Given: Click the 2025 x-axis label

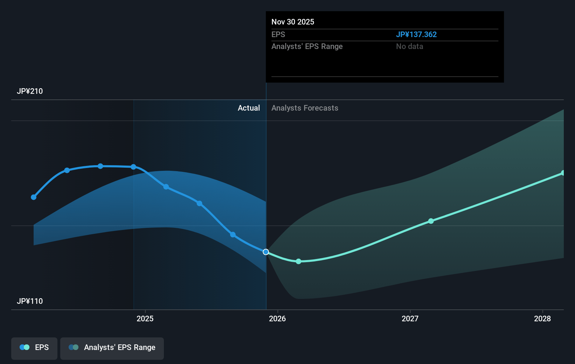Looking at the screenshot, I should click(x=145, y=318).
